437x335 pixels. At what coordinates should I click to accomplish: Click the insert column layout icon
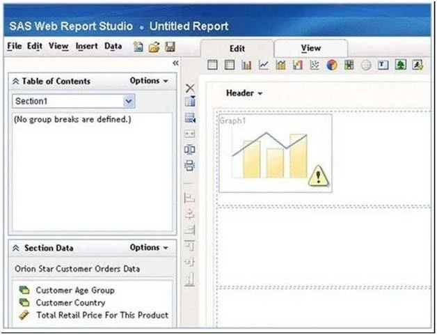[x=190, y=101]
